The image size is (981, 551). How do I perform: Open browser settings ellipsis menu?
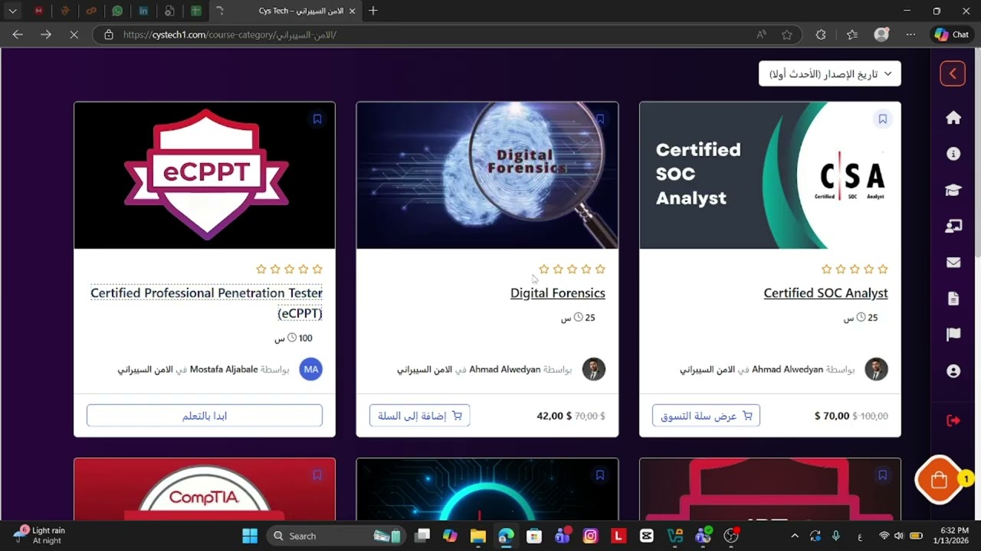[x=910, y=34]
